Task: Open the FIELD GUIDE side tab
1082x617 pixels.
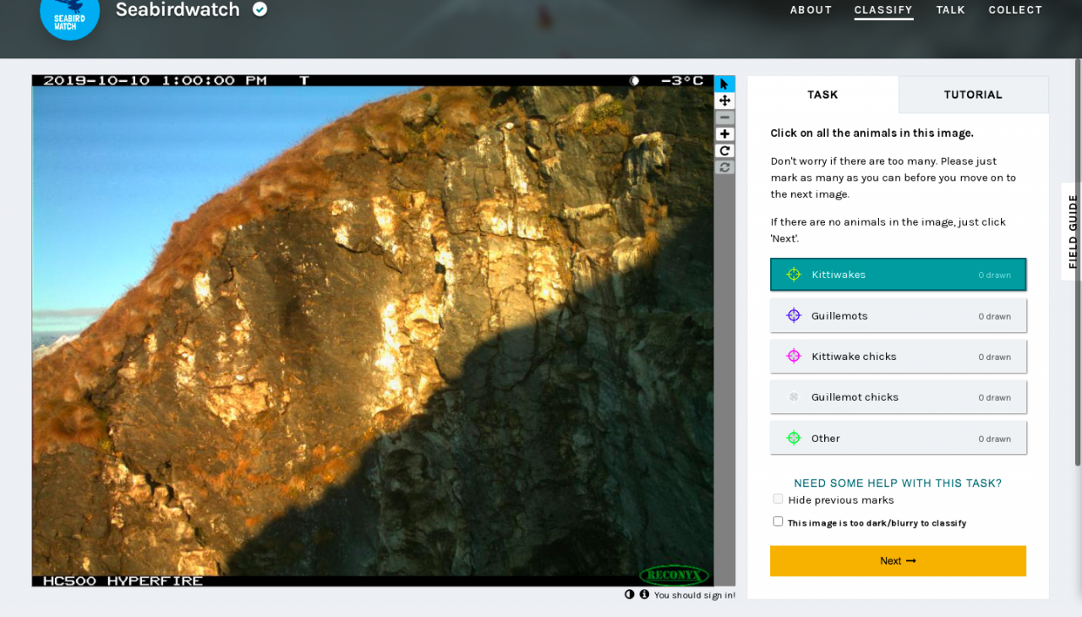Action: click(1072, 232)
